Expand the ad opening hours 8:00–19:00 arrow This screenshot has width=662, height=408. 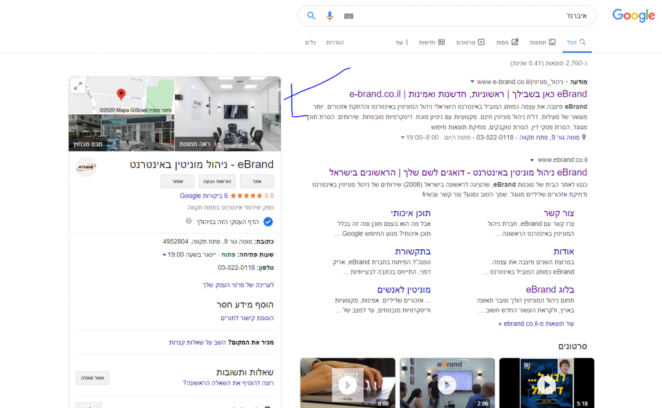(402, 138)
